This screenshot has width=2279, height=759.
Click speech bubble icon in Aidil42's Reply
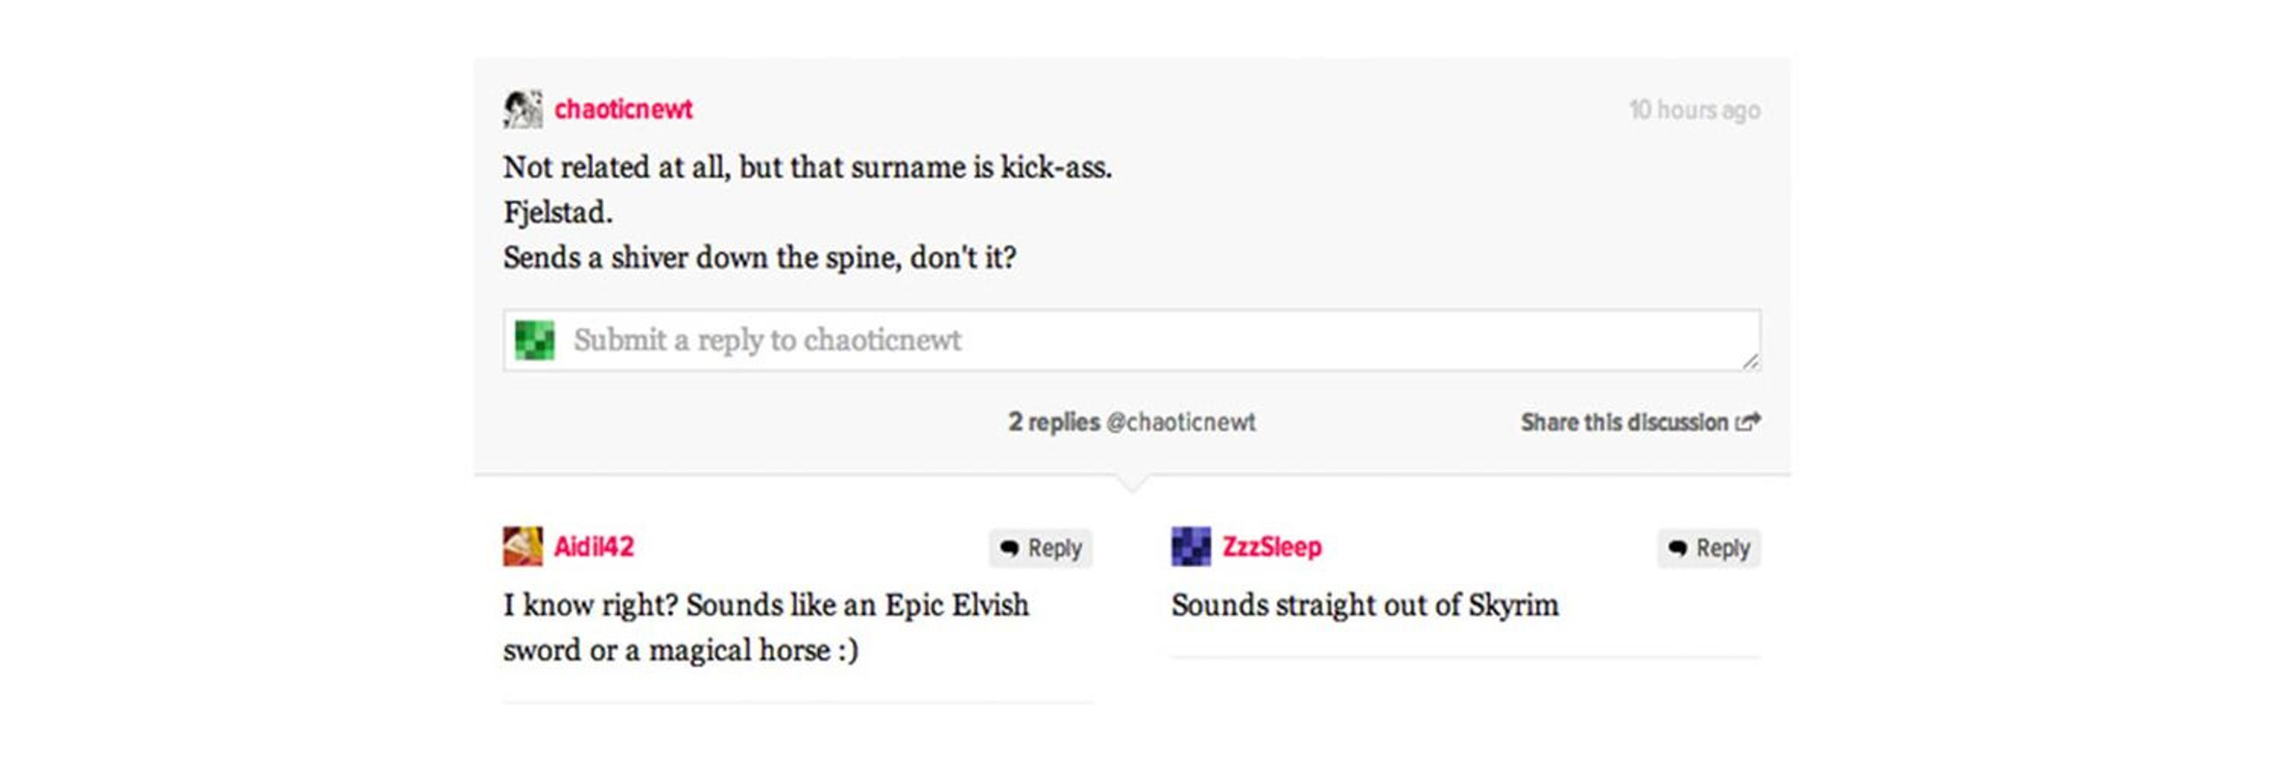1010,549
